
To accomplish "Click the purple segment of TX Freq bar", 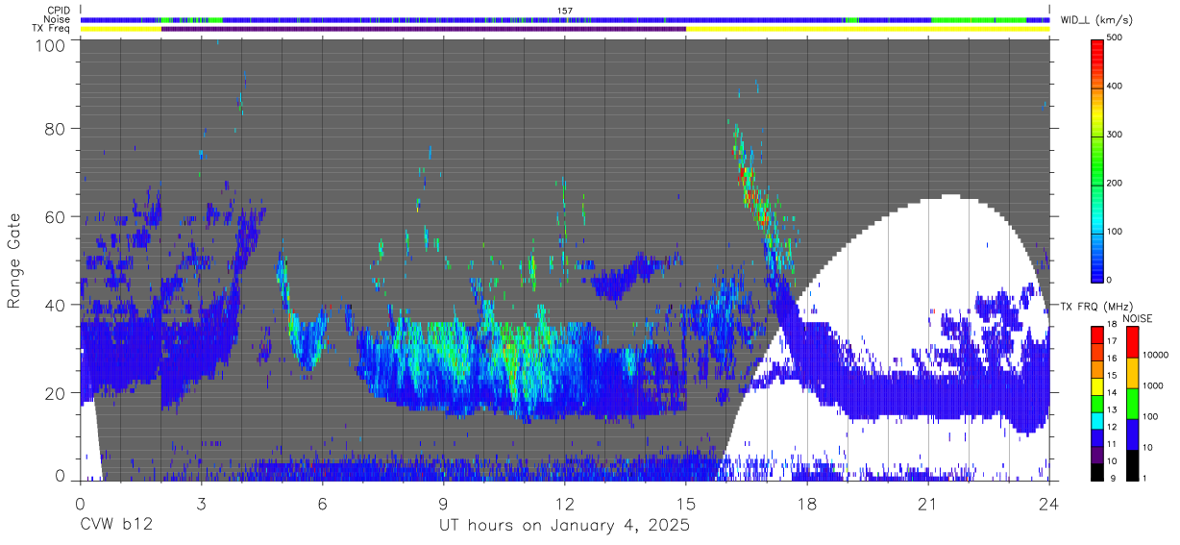I will coord(424,29).
